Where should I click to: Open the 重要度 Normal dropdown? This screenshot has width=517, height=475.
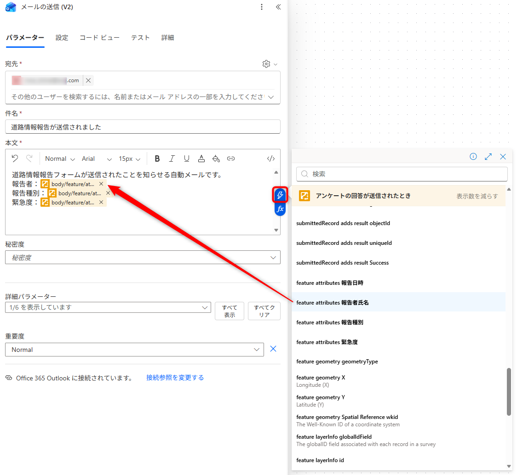point(134,350)
